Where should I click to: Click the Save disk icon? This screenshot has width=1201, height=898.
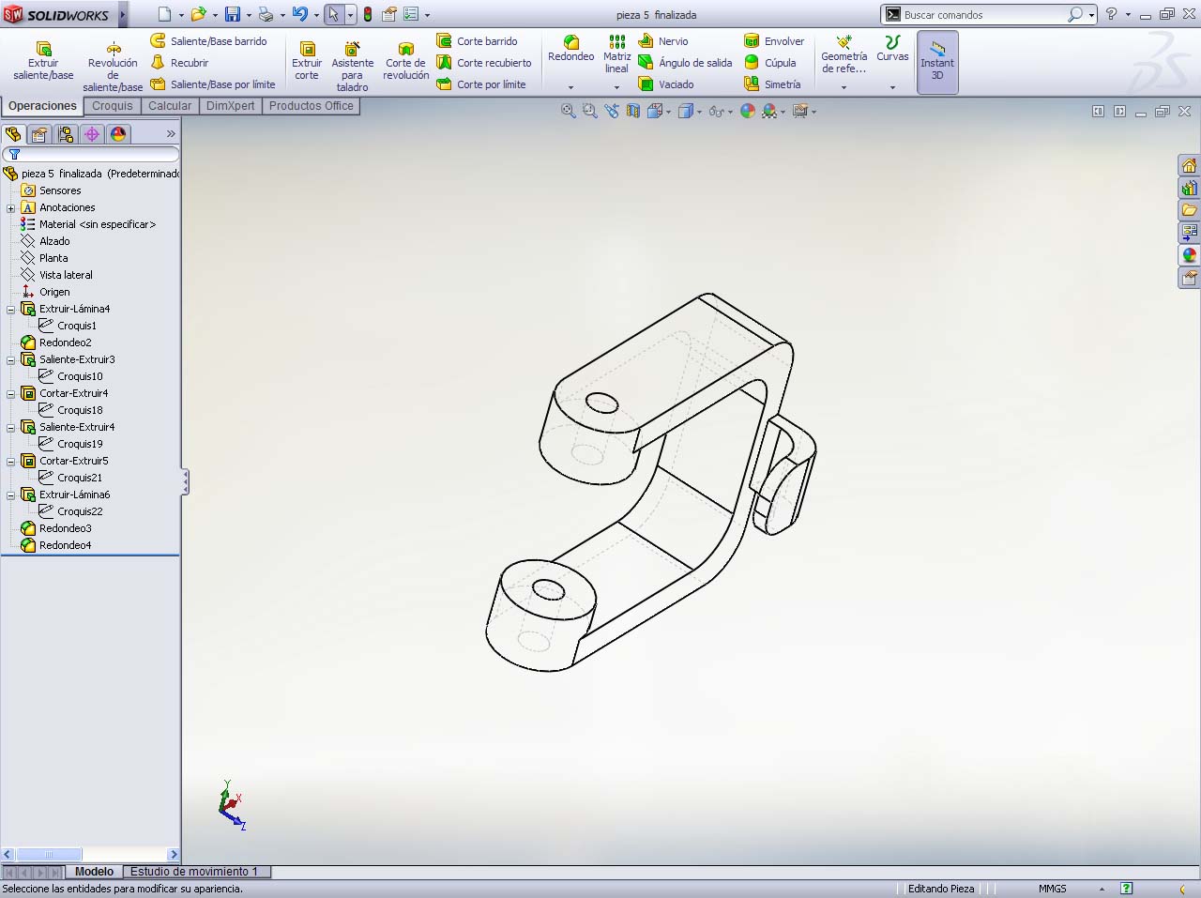(x=232, y=14)
